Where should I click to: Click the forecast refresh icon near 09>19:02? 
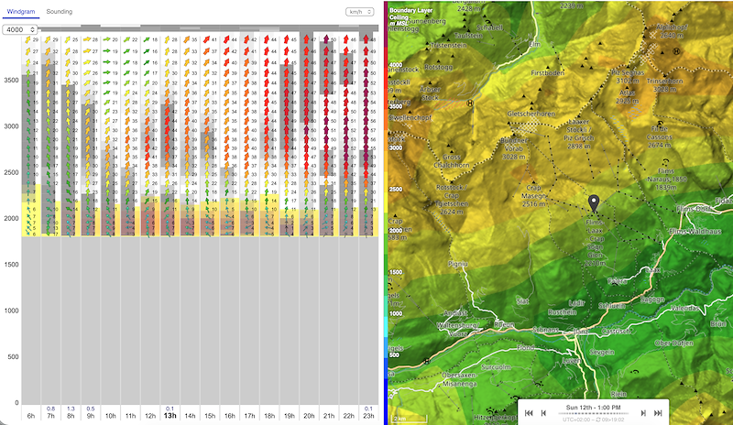point(600,420)
